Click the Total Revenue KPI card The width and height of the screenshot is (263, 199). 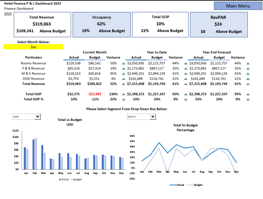pyautogui.click(x=42, y=25)
